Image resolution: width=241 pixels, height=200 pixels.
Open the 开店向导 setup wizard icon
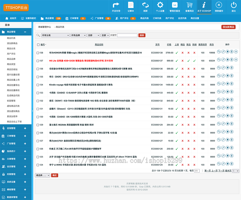116,5
